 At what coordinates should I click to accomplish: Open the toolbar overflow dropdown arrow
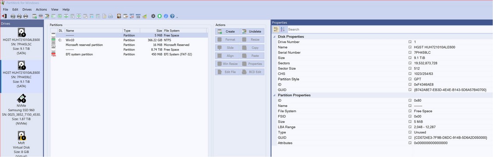tap(177, 17)
